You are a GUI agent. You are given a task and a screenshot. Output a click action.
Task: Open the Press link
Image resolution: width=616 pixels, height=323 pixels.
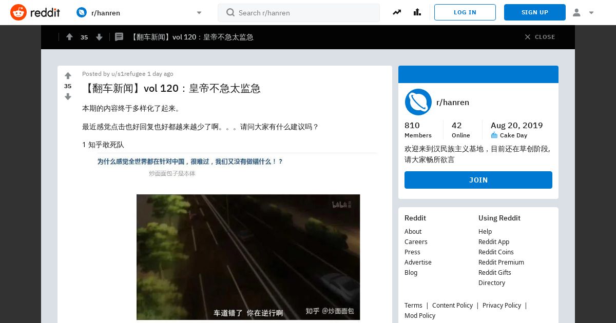412,252
